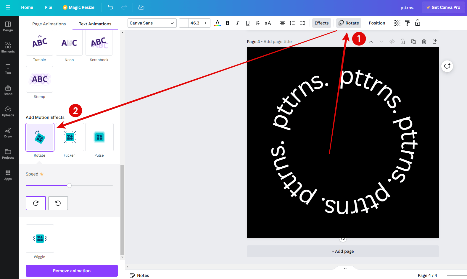Toggle italic formatting
Viewport: 467px width, 279px height.
tap(237, 23)
